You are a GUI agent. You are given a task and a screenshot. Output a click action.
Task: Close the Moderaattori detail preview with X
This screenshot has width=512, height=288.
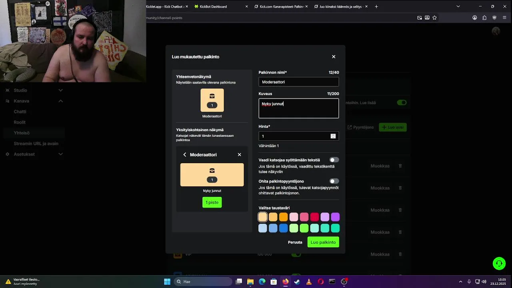[239, 155]
